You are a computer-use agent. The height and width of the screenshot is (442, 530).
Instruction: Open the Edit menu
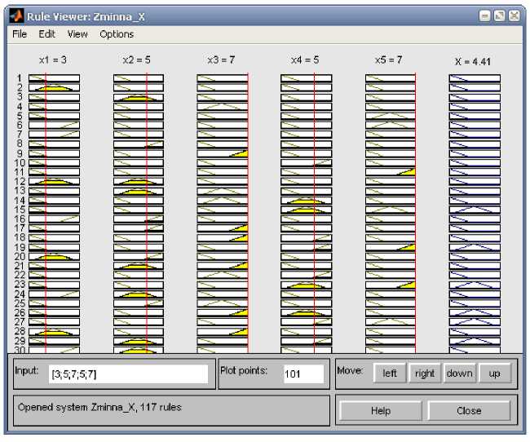(x=46, y=34)
